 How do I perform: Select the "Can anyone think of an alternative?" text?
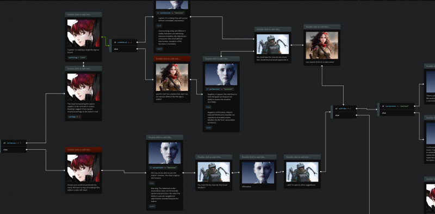pyautogui.click(x=320, y=62)
